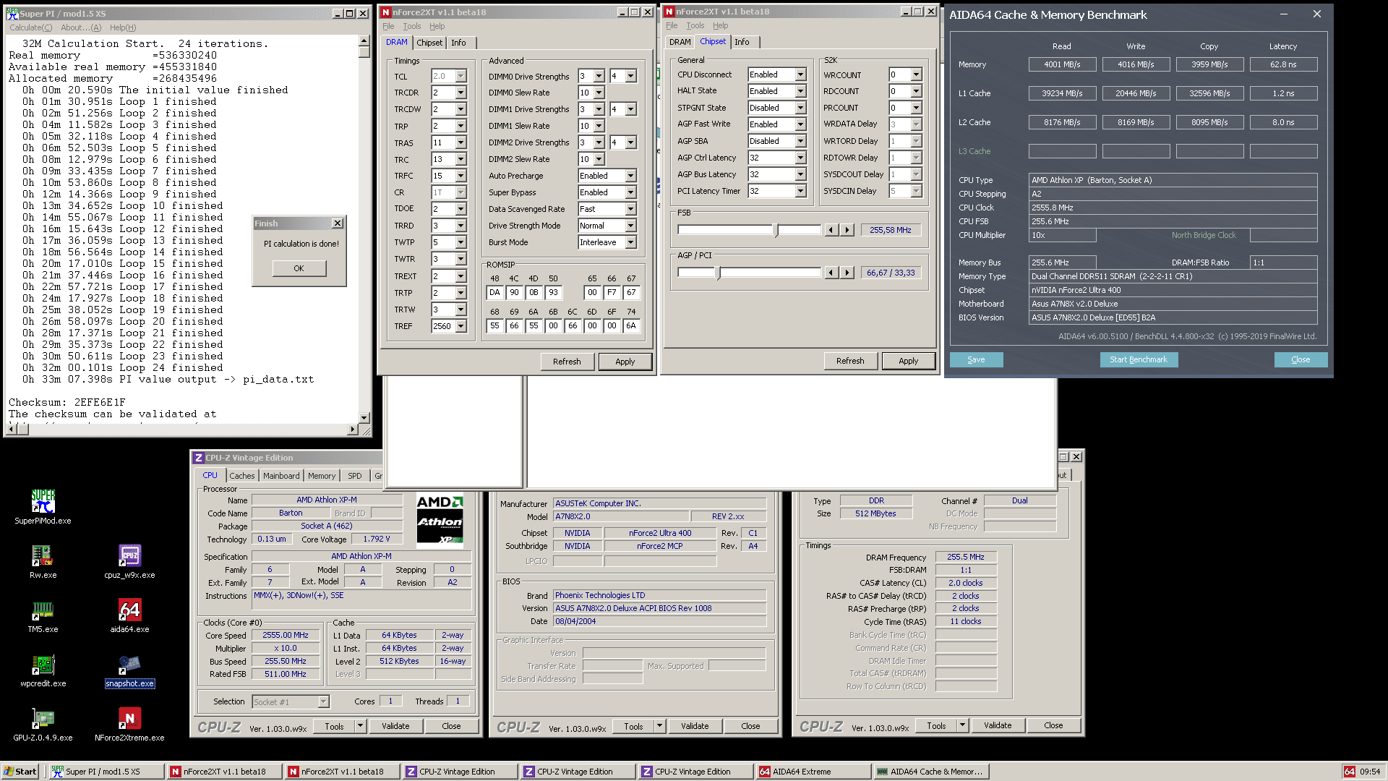This screenshot has width=1388, height=781.
Task: Click Apply in left nForce2XT window
Action: 625,362
